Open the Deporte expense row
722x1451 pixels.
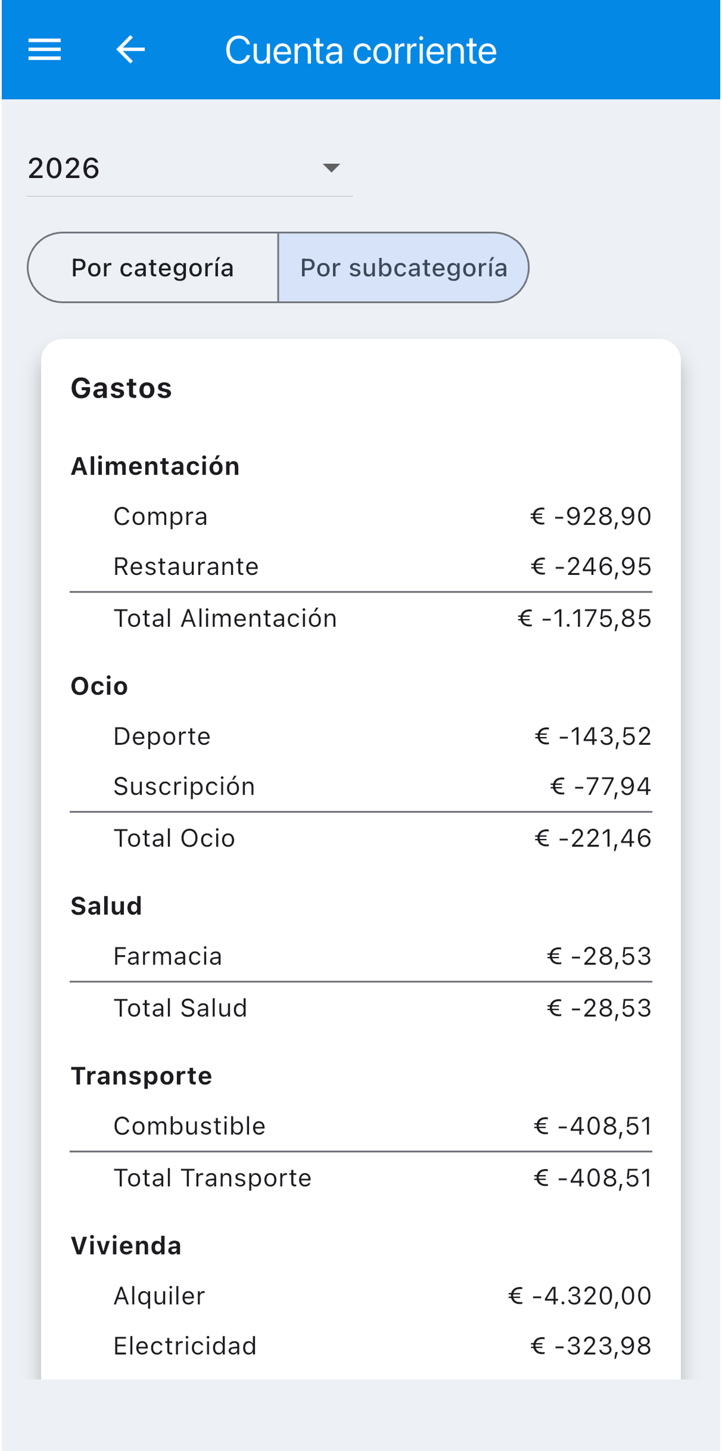point(361,737)
